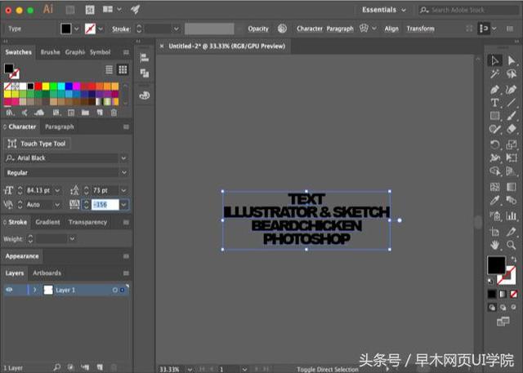Open the Align link in control bar

point(391,29)
